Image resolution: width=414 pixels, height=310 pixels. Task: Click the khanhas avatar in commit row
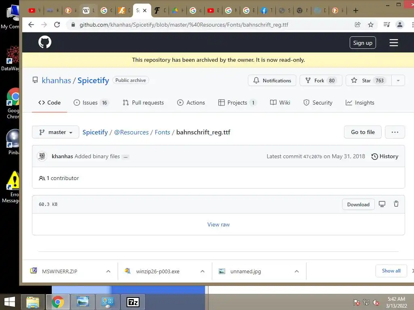click(x=42, y=156)
